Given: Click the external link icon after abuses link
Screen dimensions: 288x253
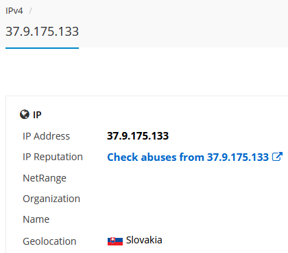Looking at the screenshot, I should point(277,157).
